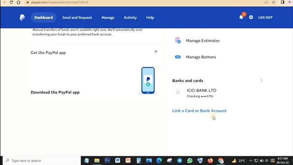
Task: Click Download the PayPal app
Action: (x=55, y=92)
